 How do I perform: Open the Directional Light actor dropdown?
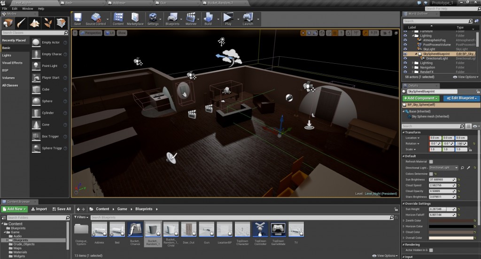pos(443,168)
